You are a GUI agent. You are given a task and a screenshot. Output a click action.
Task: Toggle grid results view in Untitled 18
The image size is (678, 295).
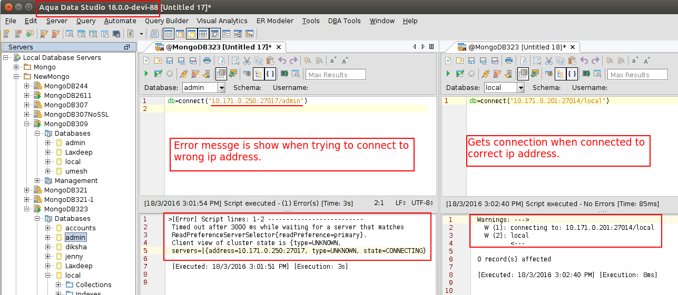pyautogui.click(x=523, y=74)
